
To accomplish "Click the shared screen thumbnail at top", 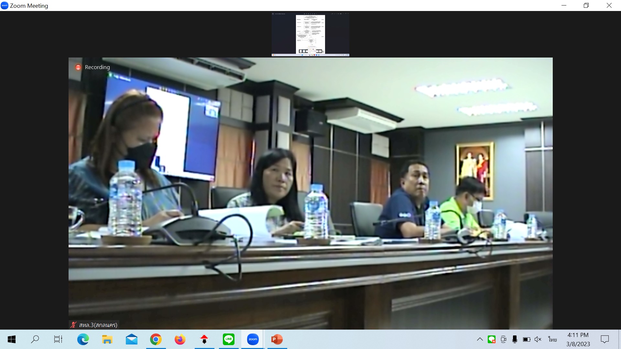I will click(x=310, y=35).
